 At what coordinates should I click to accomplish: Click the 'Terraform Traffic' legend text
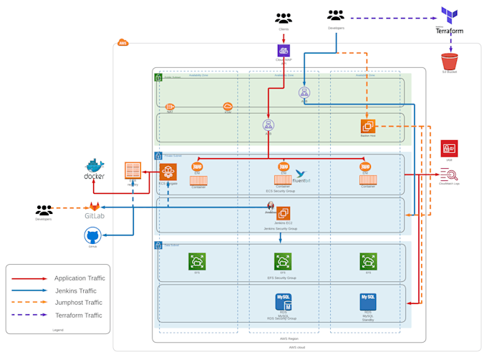[79, 315]
